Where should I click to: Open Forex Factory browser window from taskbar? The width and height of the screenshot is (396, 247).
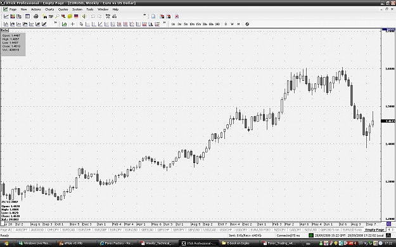coord(117,243)
